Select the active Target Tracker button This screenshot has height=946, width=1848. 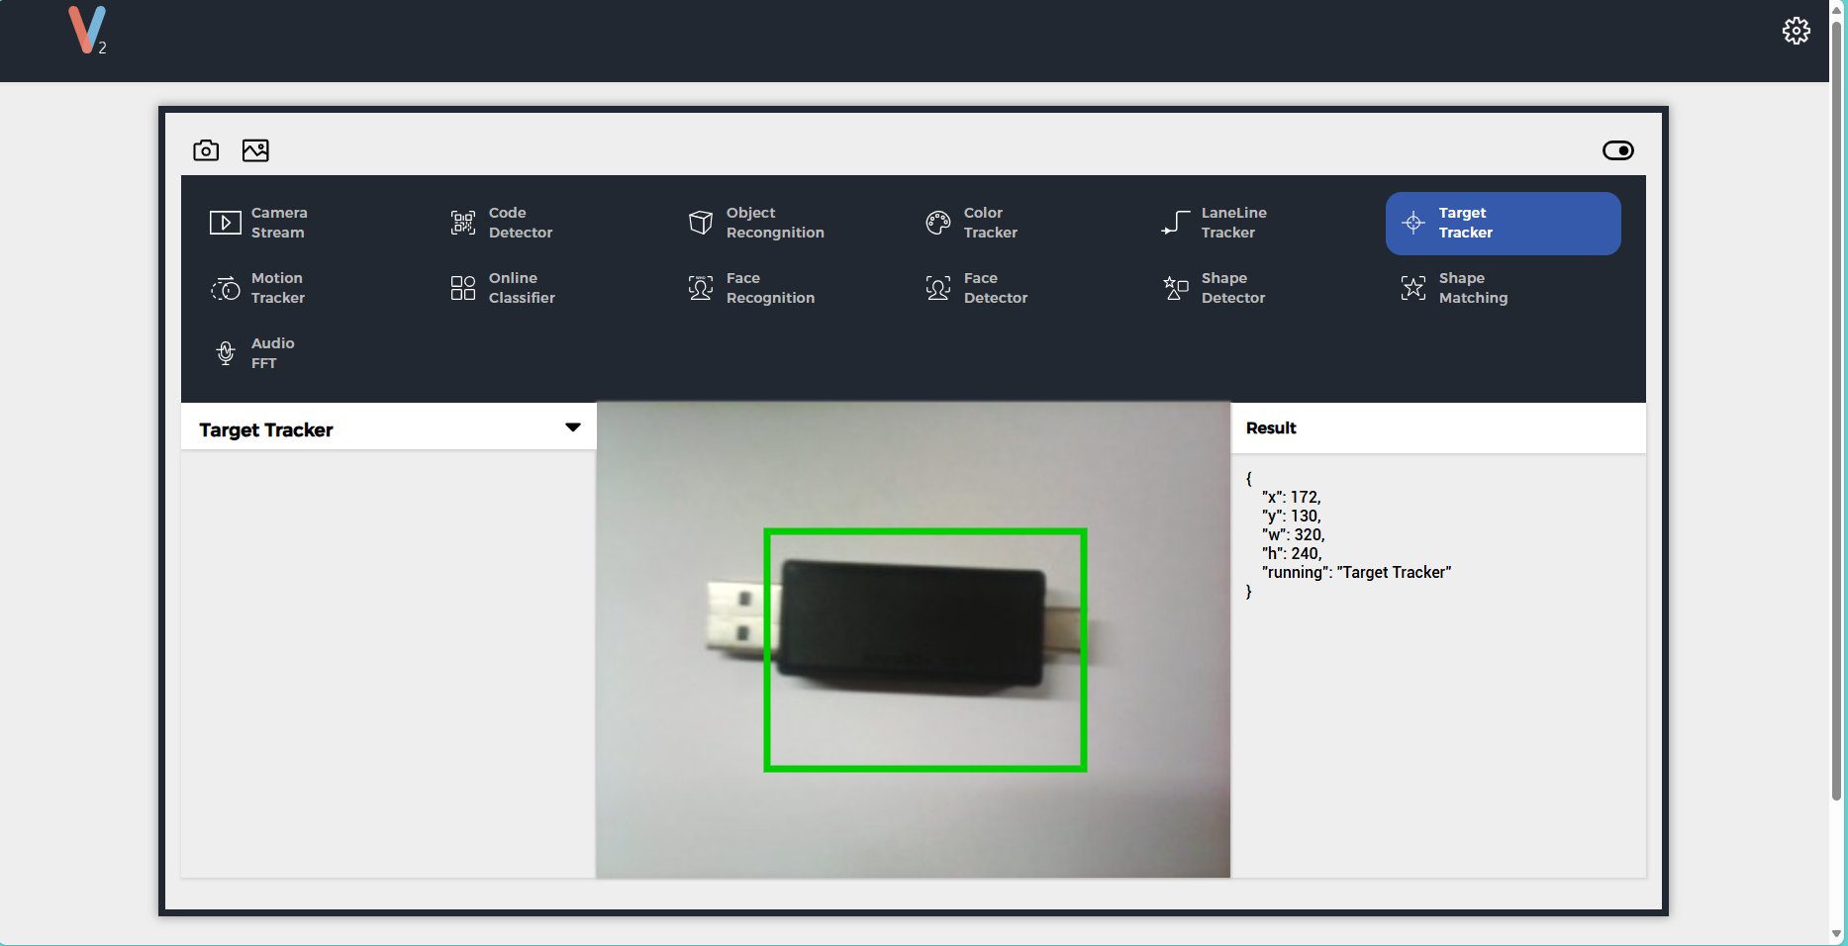tap(1502, 224)
